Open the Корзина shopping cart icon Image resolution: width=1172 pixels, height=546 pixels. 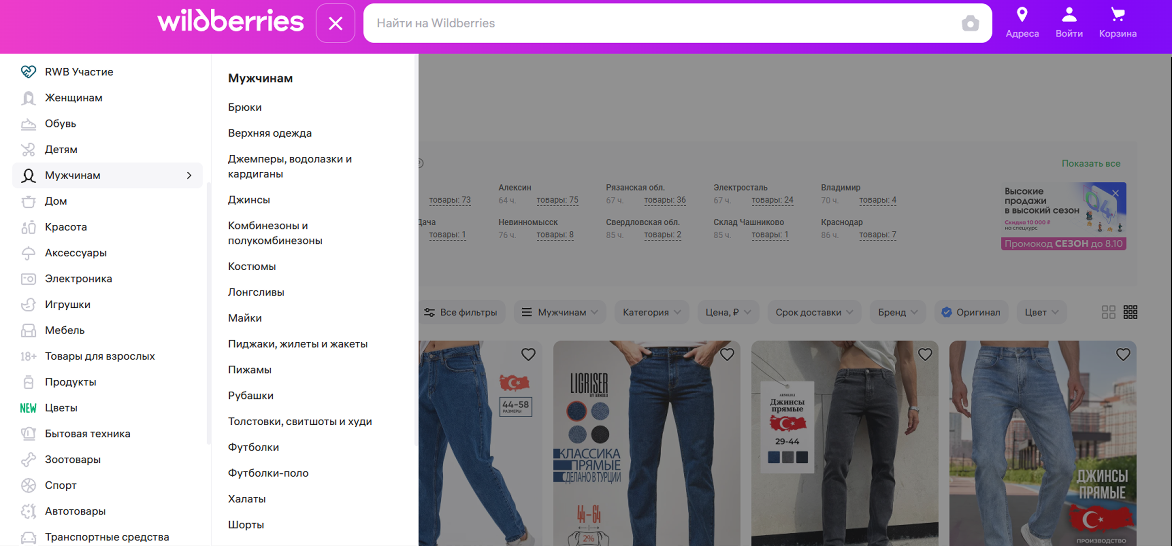point(1118,15)
